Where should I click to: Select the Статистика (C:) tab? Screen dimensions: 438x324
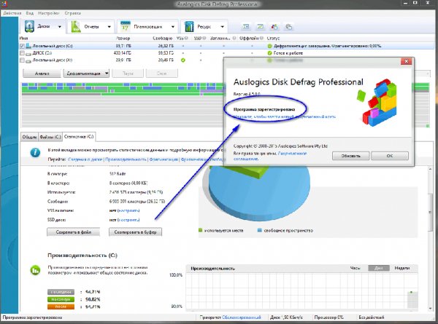coord(79,136)
